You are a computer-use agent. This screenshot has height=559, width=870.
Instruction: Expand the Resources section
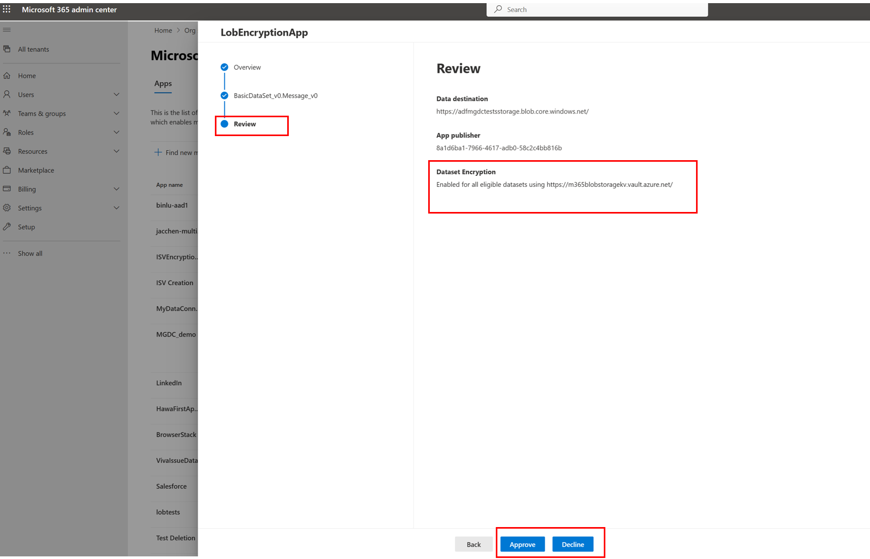(x=116, y=151)
